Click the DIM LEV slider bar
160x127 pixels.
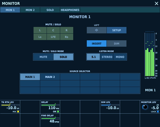pos(110,105)
